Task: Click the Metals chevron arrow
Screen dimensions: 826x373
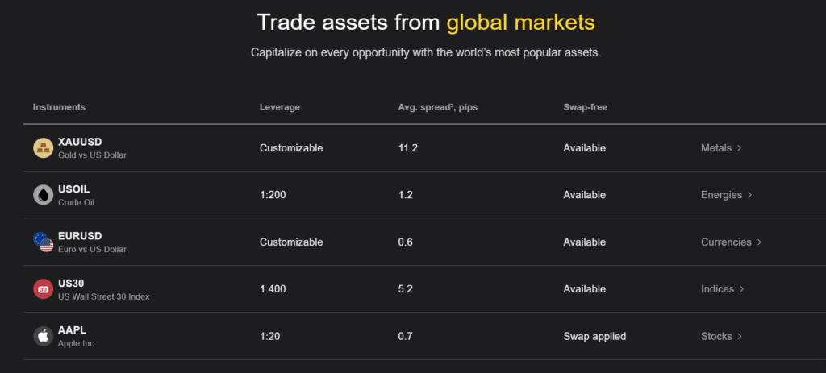Action: [x=739, y=148]
